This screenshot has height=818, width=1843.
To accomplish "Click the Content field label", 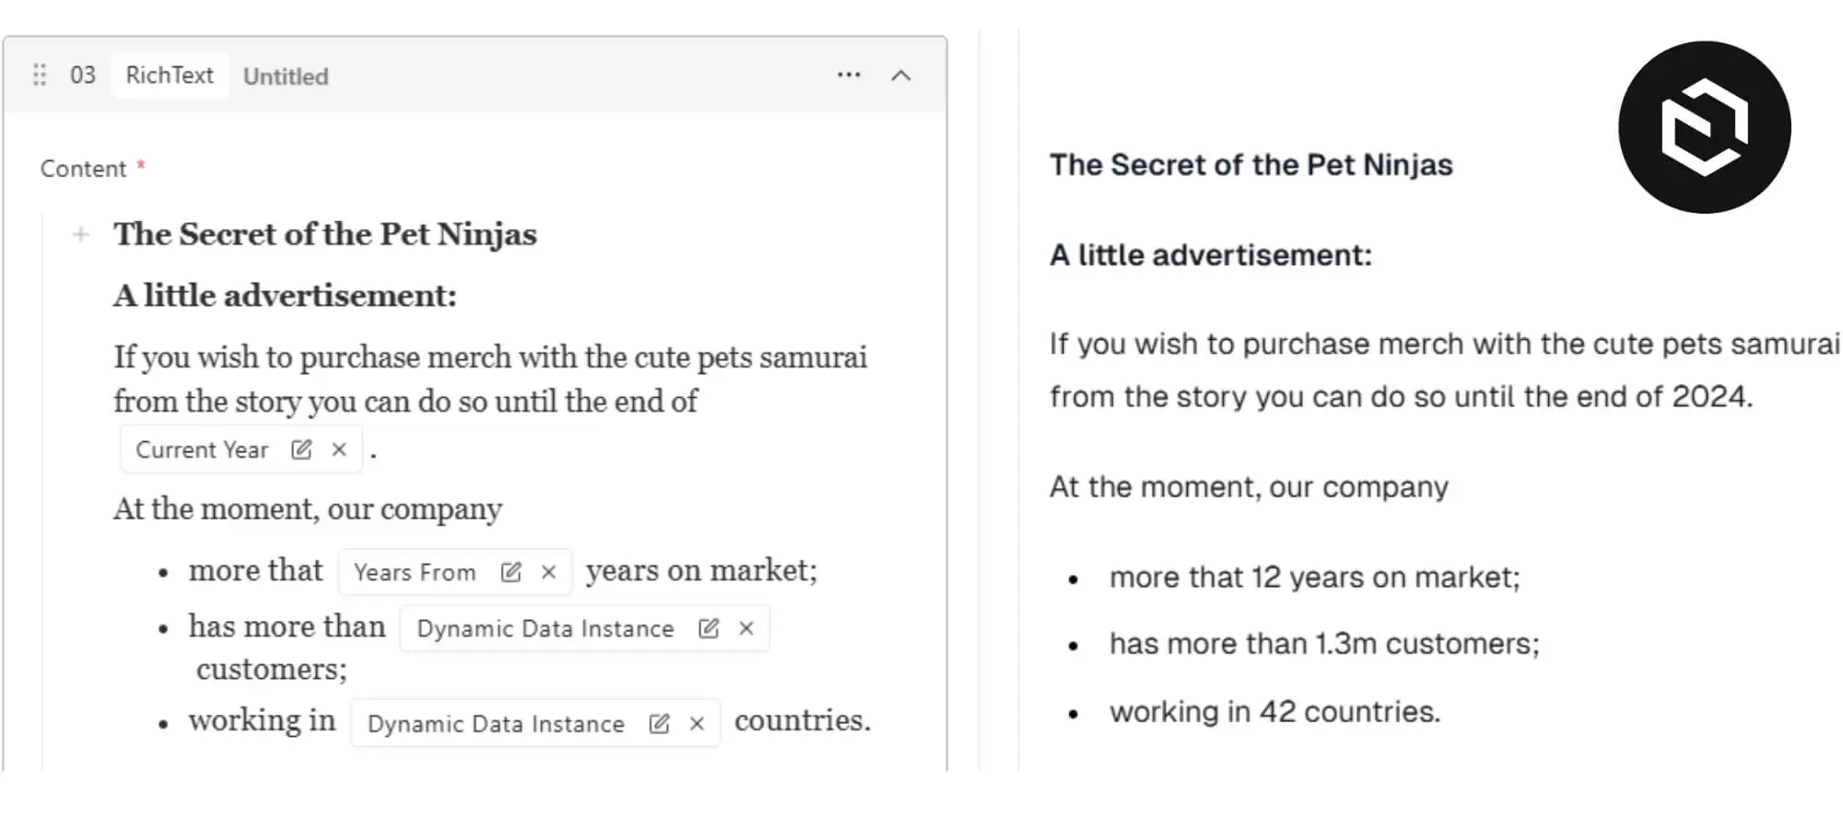I will click(x=83, y=168).
